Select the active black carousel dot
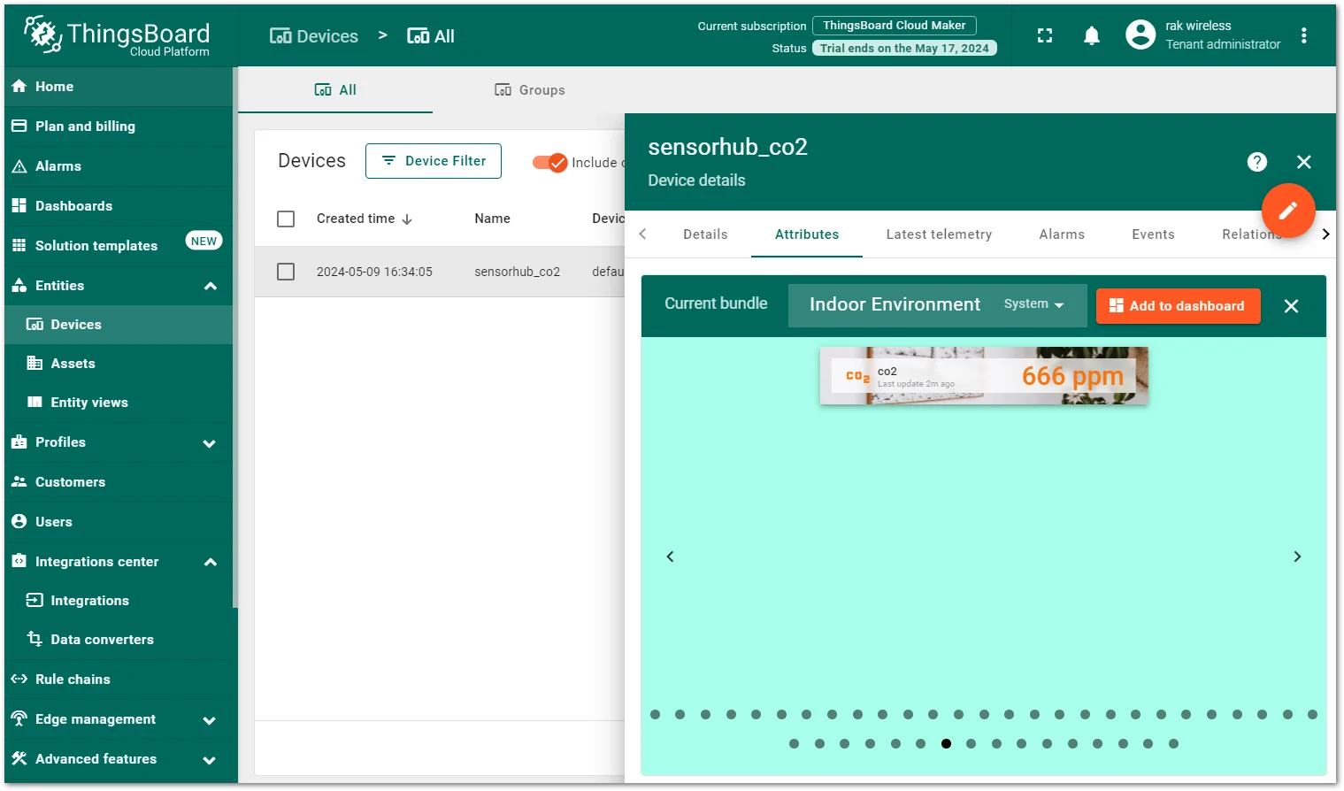 946,744
